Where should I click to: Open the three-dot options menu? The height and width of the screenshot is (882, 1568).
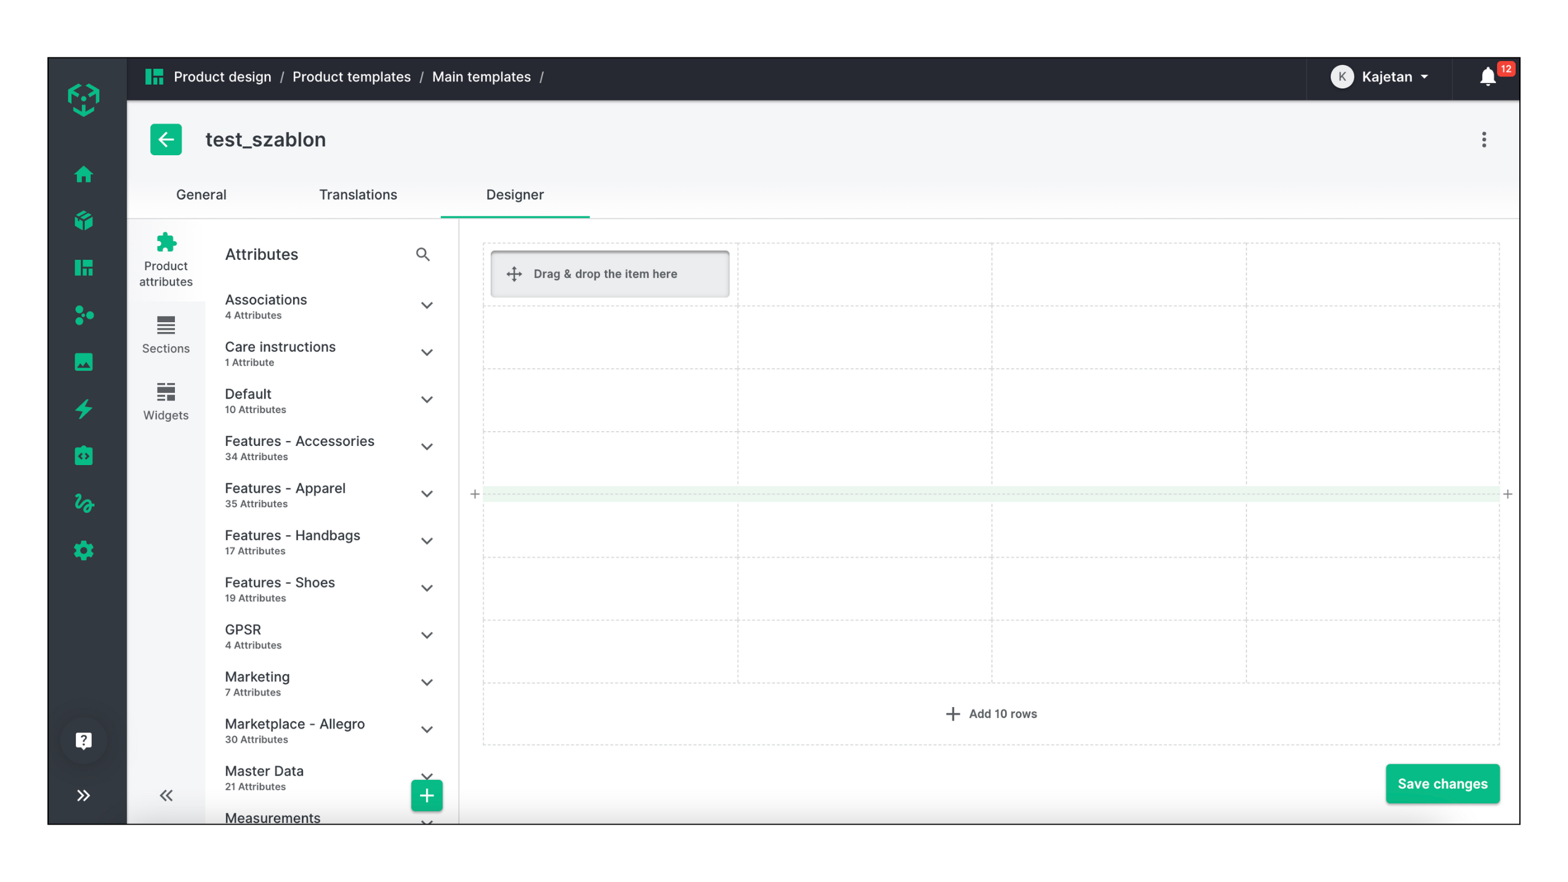pyautogui.click(x=1483, y=140)
